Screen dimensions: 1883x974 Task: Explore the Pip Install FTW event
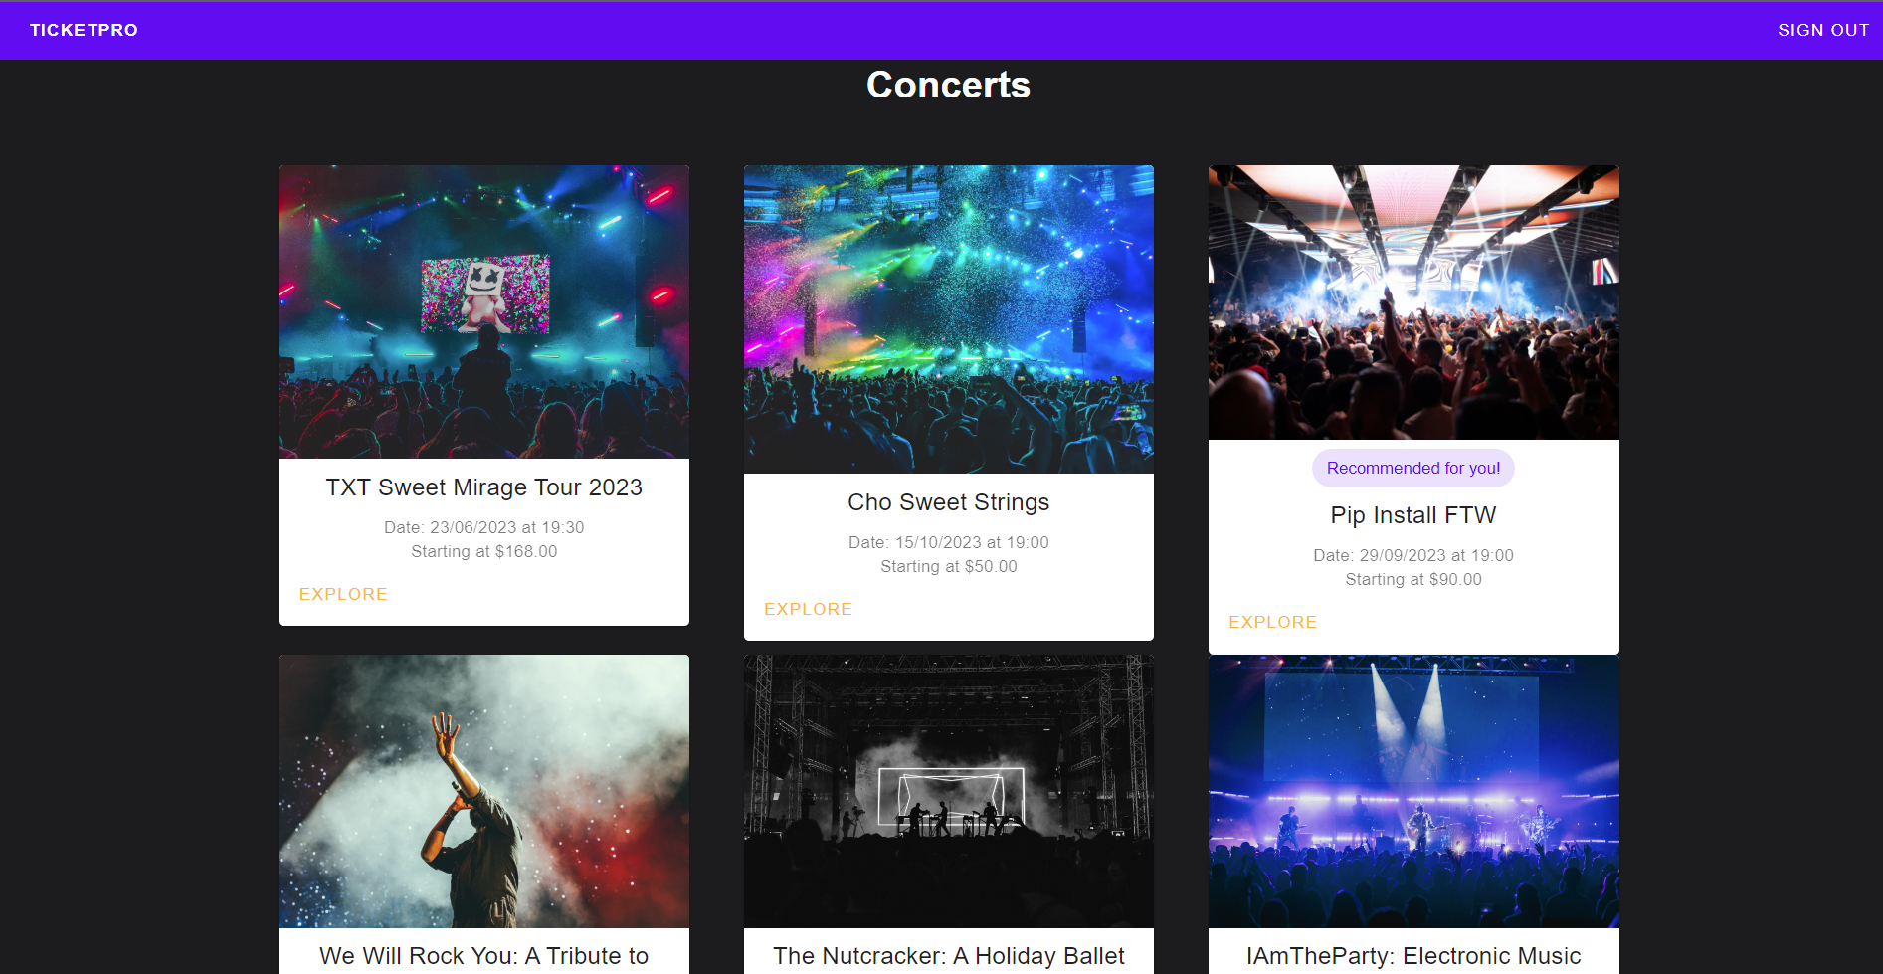point(1272,622)
